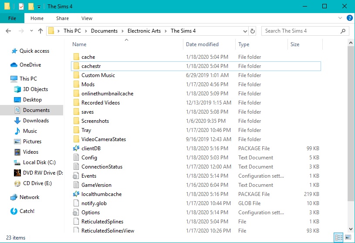355x243 pixels.
Task: Click the New folder icon in title bar
Action: [x=31, y=7]
